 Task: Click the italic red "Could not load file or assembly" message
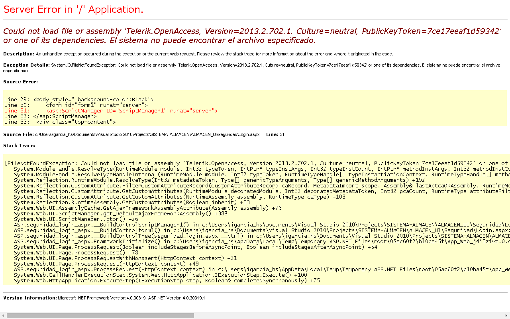click(252, 36)
